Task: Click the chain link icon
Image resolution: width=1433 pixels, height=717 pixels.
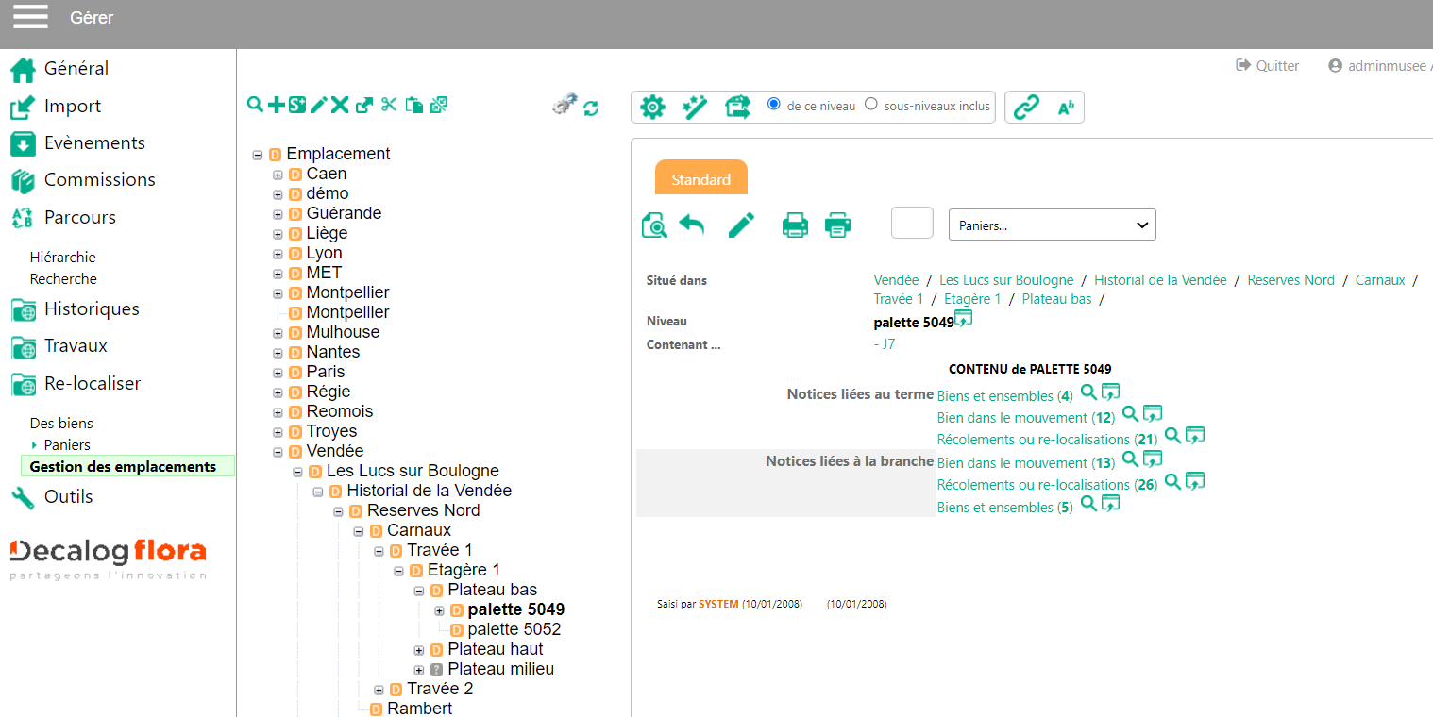Action: pos(1026,108)
